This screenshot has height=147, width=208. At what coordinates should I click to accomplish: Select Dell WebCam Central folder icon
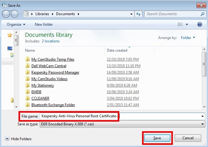(x=27, y=66)
